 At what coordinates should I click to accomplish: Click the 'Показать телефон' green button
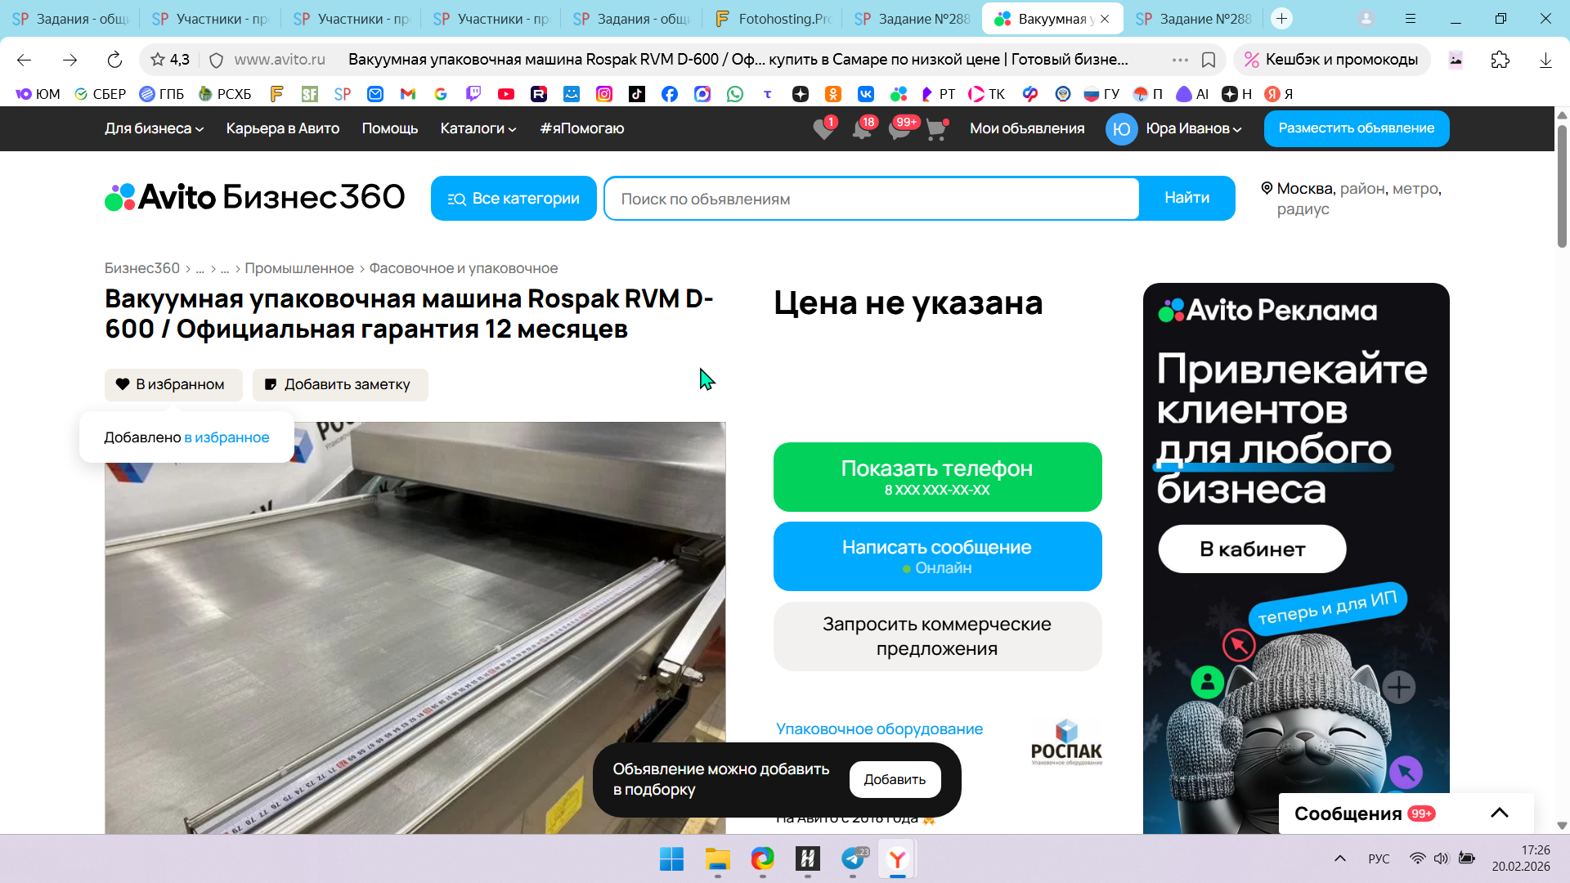pyautogui.click(x=937, y=477)
